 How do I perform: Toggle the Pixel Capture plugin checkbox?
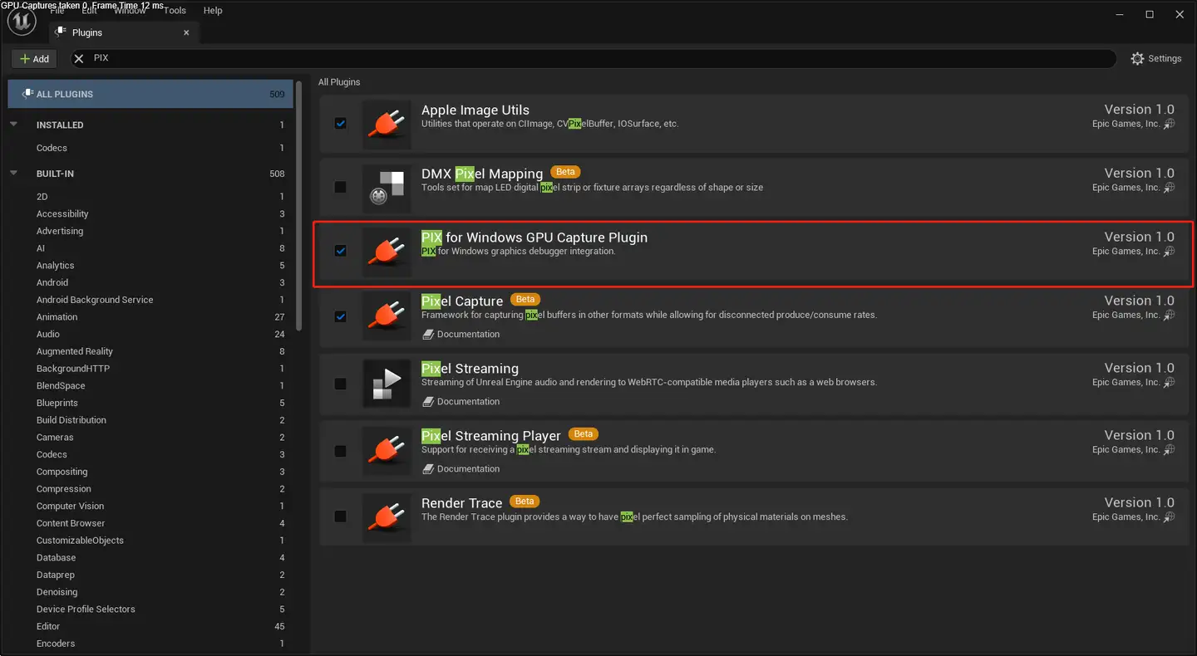click(340, 316)
